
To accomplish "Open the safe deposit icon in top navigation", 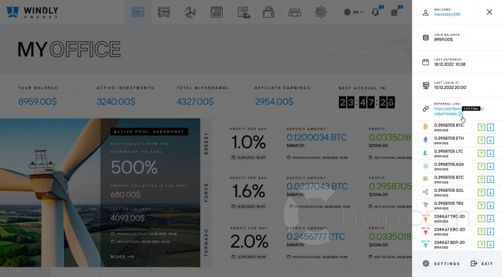I will [164, 12].
